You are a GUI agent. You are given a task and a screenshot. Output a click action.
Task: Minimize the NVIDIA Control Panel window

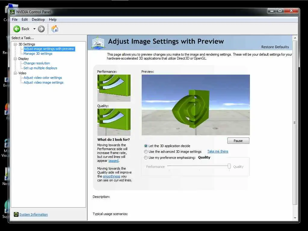pyautogui.click(x=272, y=11)
